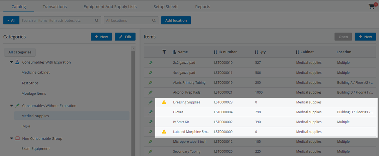Click the Add location button
This screenshot has width=379, height=156.
click(176, 20)
